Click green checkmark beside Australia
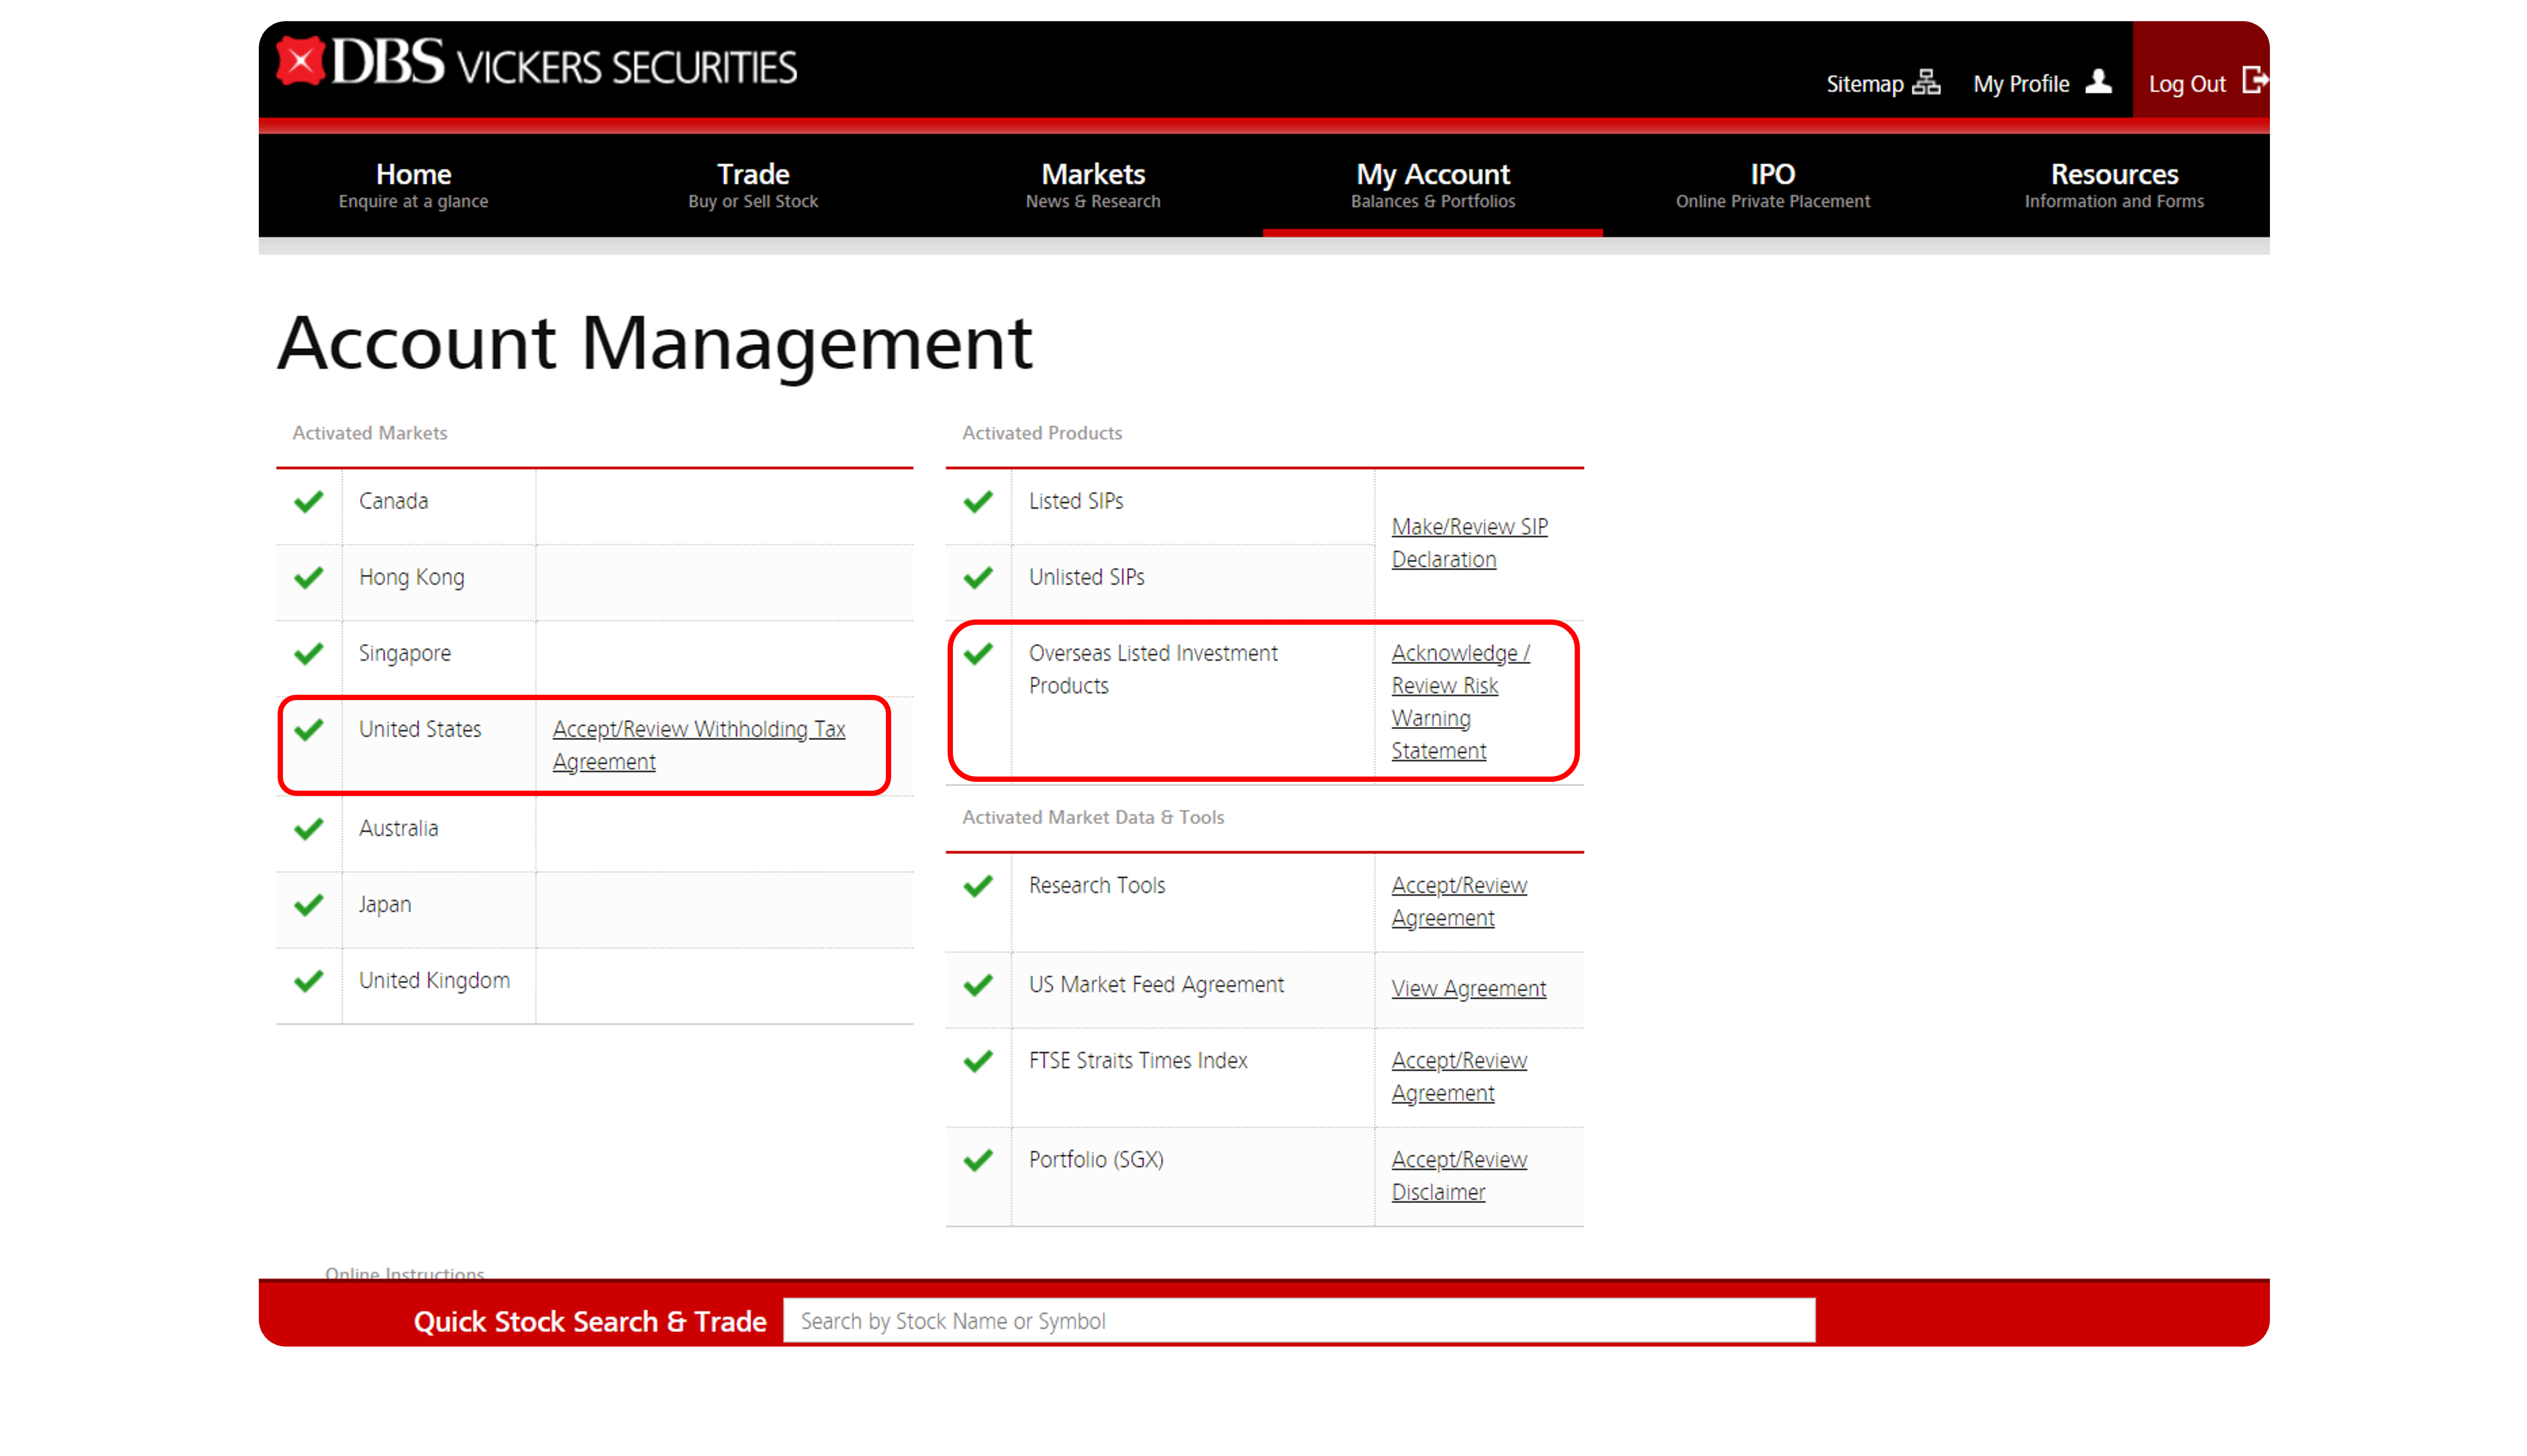Viewport: 2527px width, 1456px height. pos(309,828)
